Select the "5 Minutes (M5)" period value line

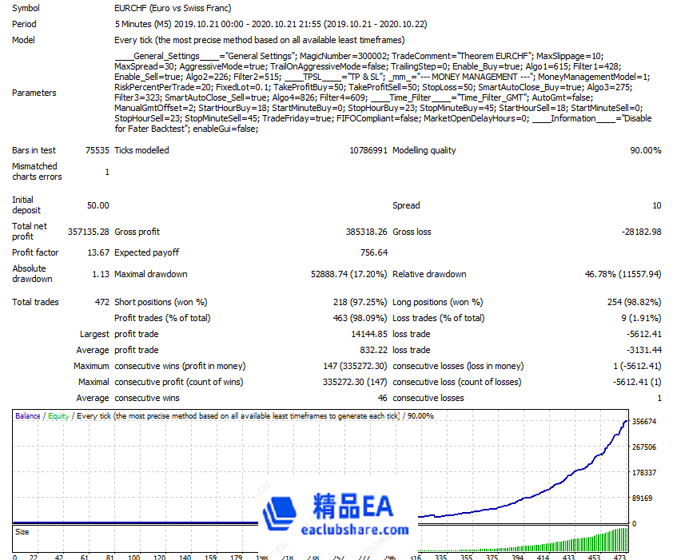click(x=271, y=24)
